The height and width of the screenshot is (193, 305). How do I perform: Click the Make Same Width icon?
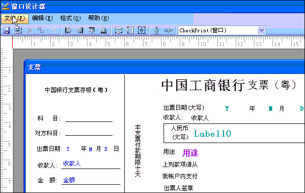click(x=118, y=30)
